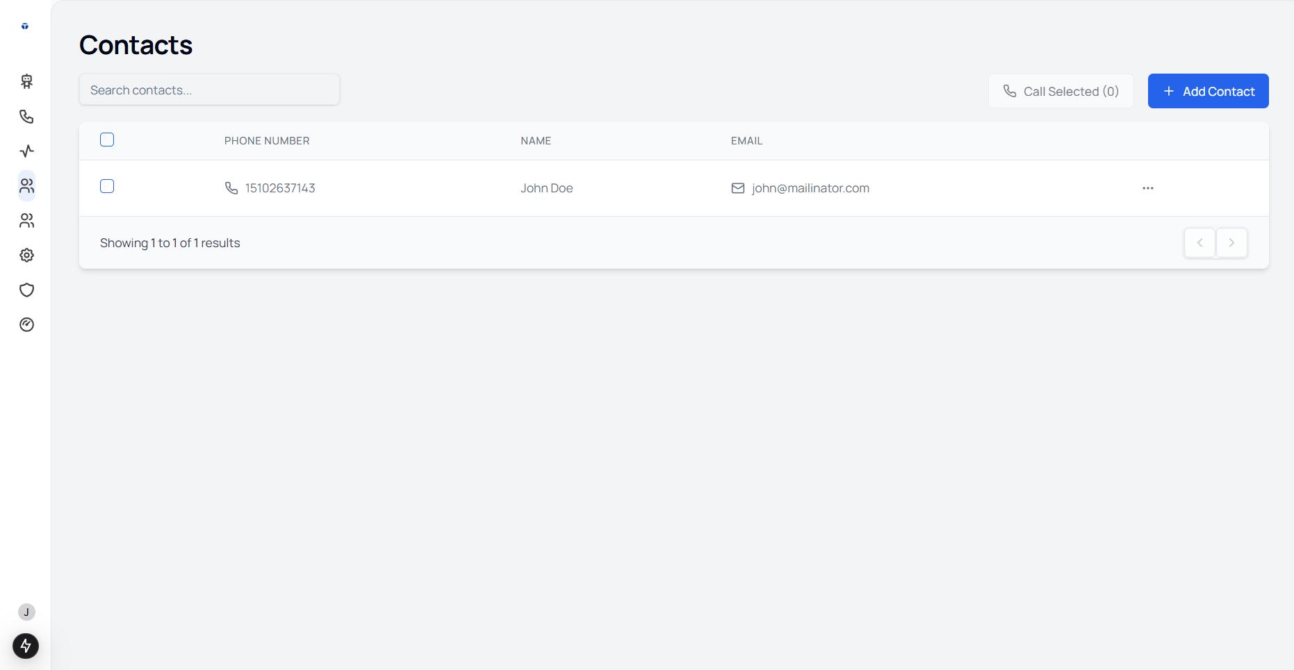Go to next page of results
The width and height of the screenshot is (1294, 670).
pyautogui.click(x=1231, y=243)
